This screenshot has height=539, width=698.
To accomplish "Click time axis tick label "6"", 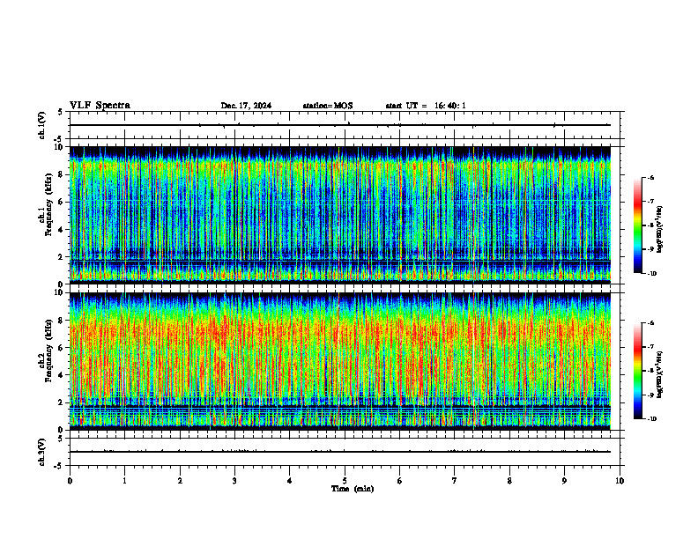I will pyautogui.click(x=400, y=481).
